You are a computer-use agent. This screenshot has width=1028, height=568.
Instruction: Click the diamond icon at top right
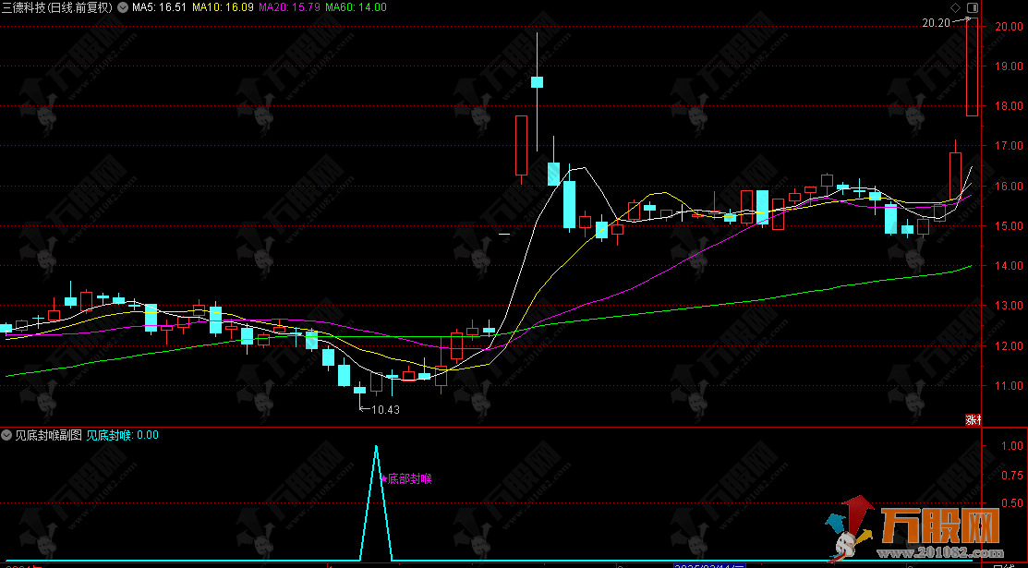[x=955, y=8]
